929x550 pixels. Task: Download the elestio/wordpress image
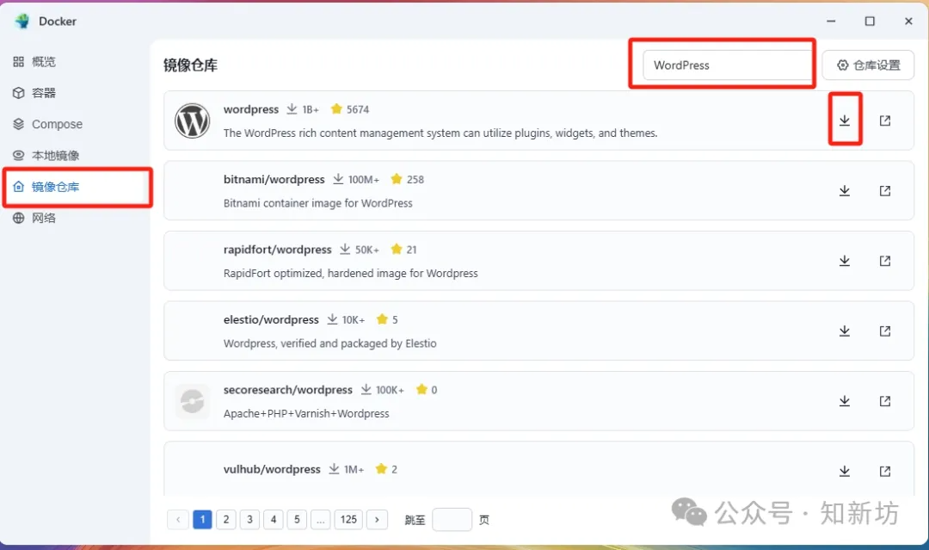845,331
